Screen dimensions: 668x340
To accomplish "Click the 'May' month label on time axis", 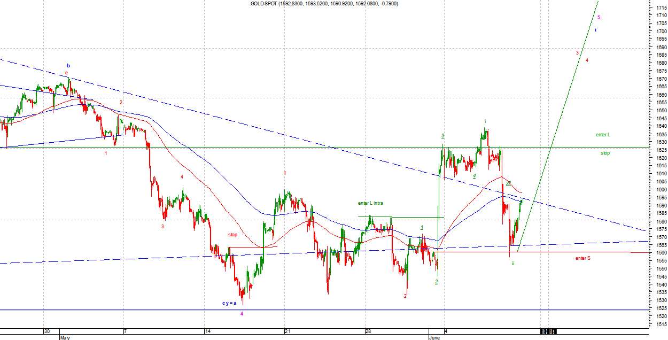I will [65, 337].
